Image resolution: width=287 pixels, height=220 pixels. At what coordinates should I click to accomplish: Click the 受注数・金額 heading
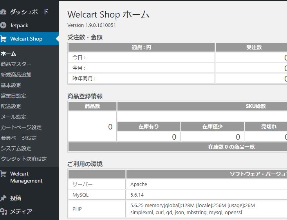click(x=85, y=37)
